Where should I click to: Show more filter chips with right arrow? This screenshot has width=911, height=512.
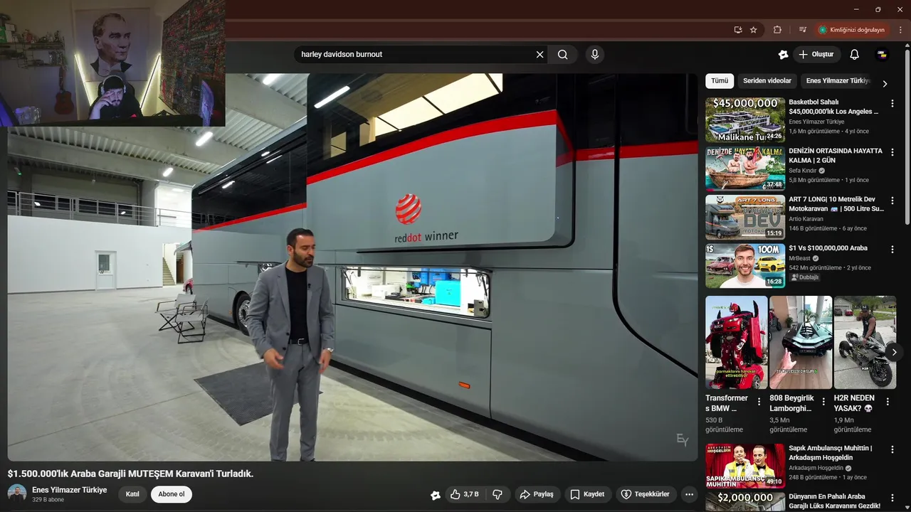point(885,83)
